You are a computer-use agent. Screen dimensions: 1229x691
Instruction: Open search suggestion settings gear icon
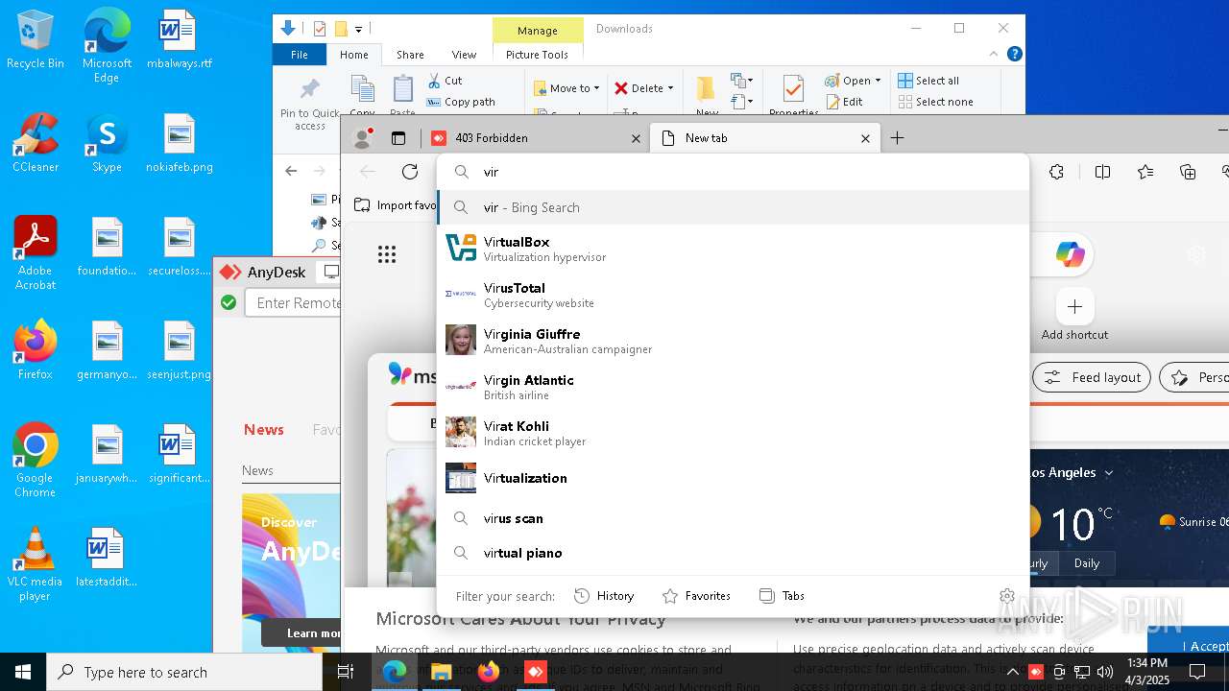click(1006, 596)
